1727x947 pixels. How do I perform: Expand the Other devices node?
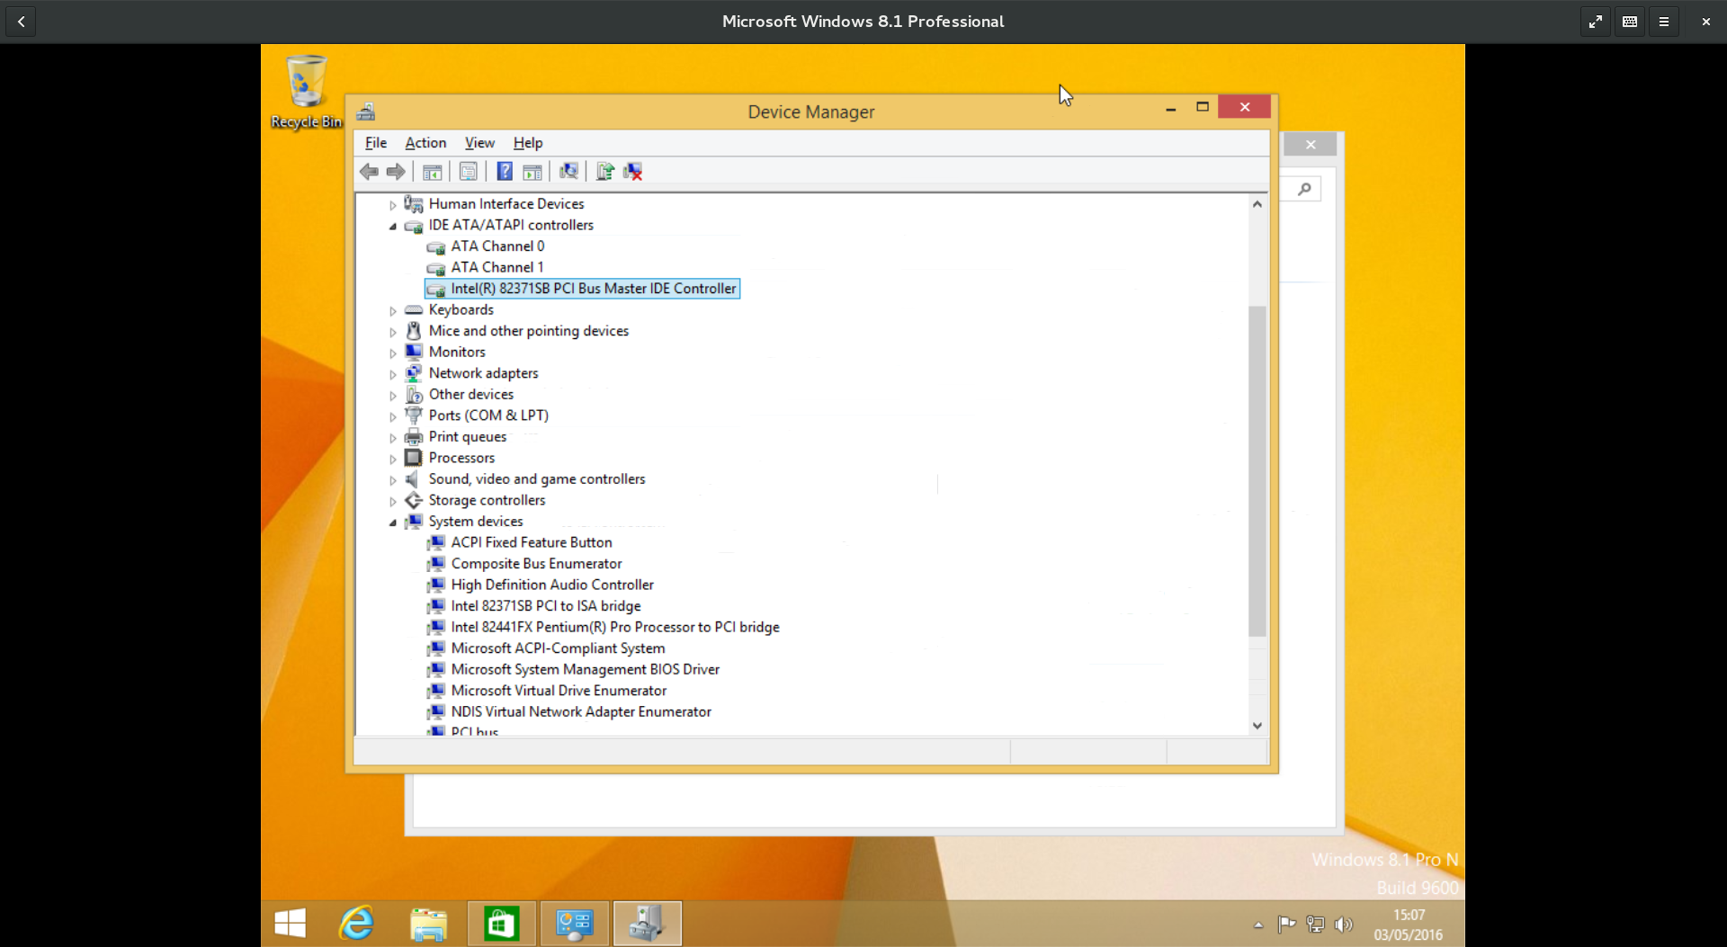(393, 396)
